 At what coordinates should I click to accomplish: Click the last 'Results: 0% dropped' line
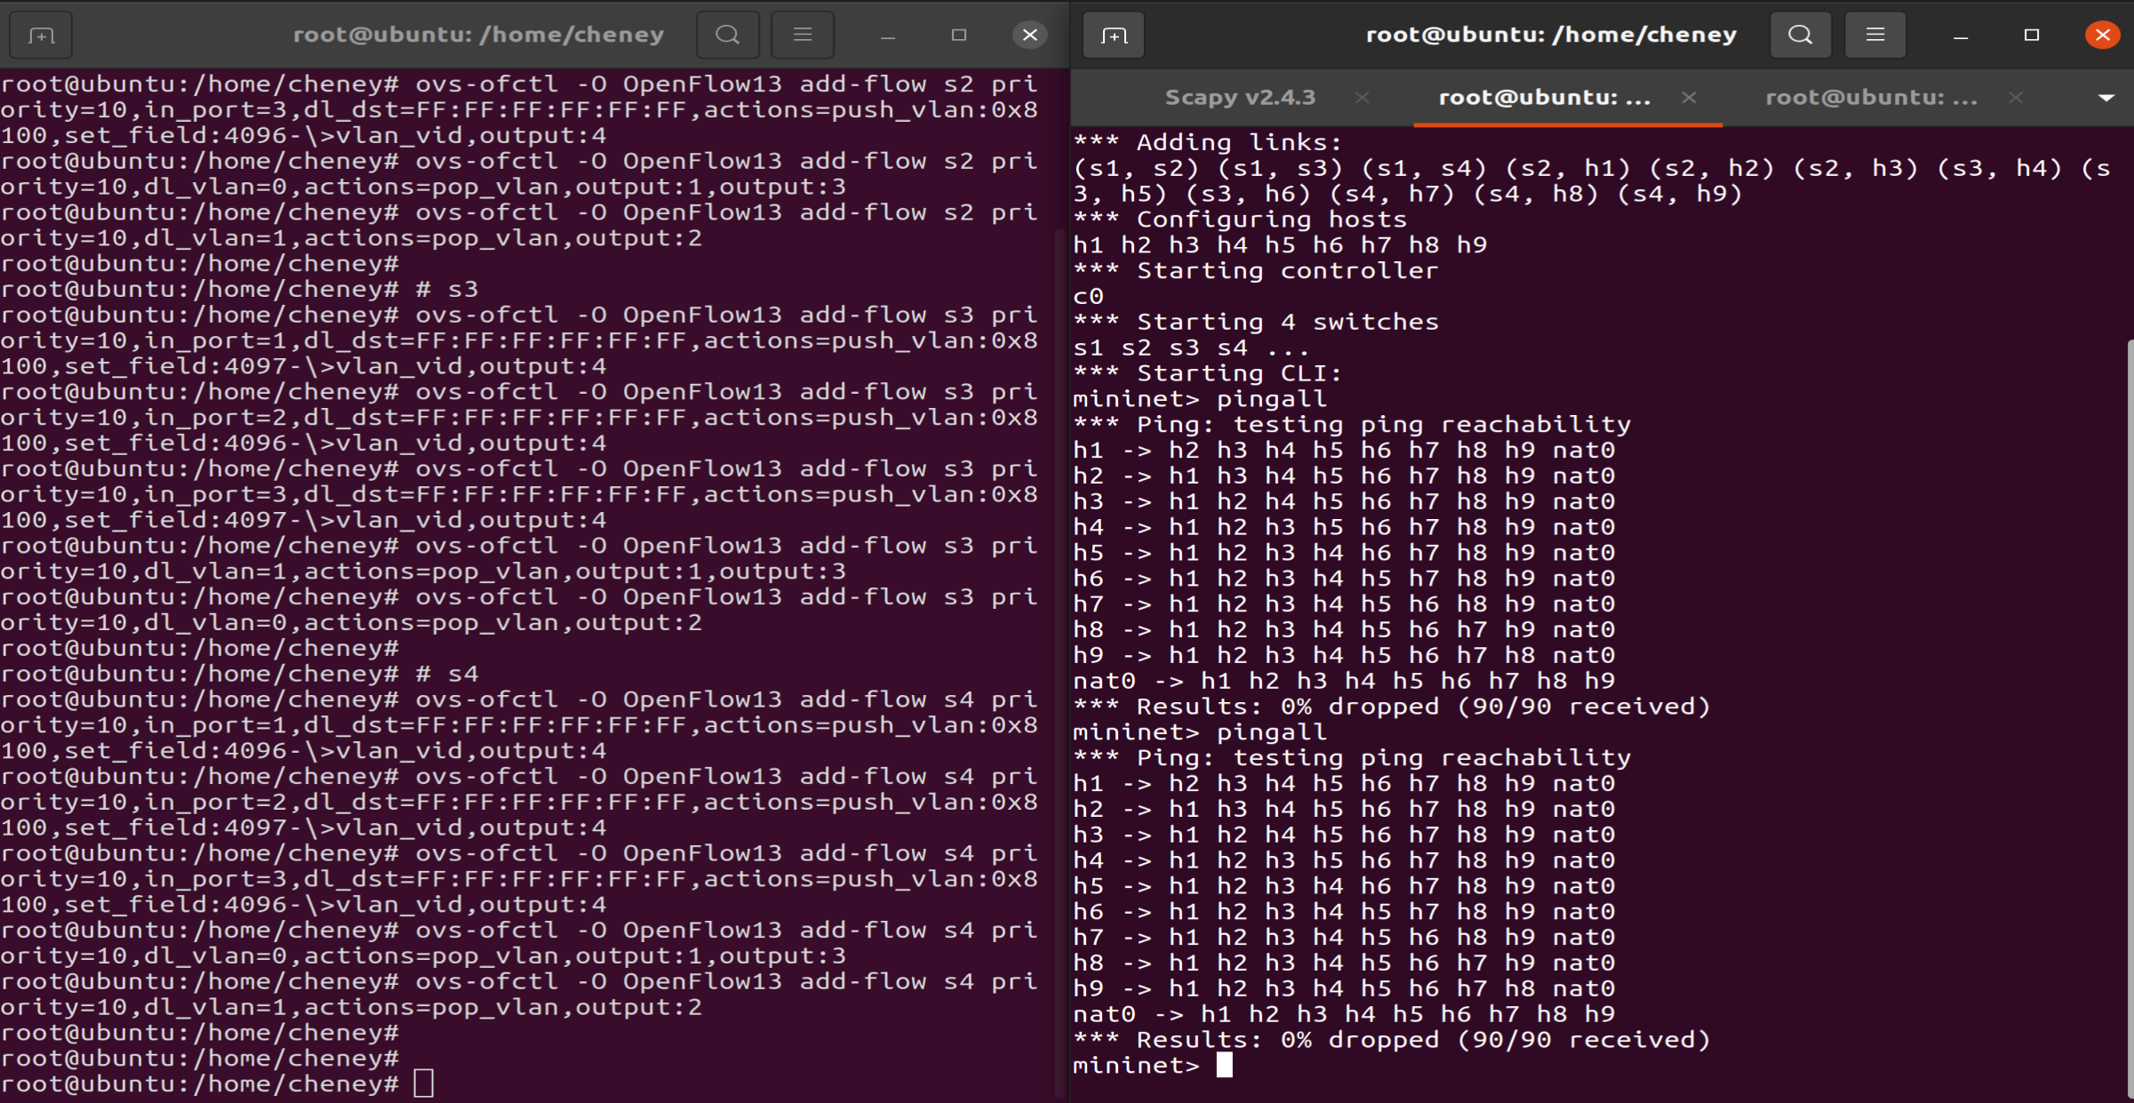coord(1392,1040)
